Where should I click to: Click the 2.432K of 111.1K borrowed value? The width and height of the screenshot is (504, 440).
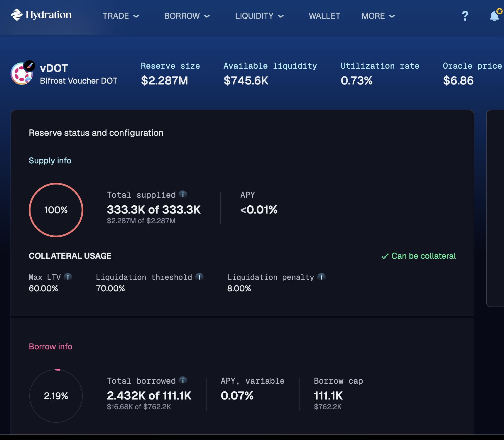[149, 396]
